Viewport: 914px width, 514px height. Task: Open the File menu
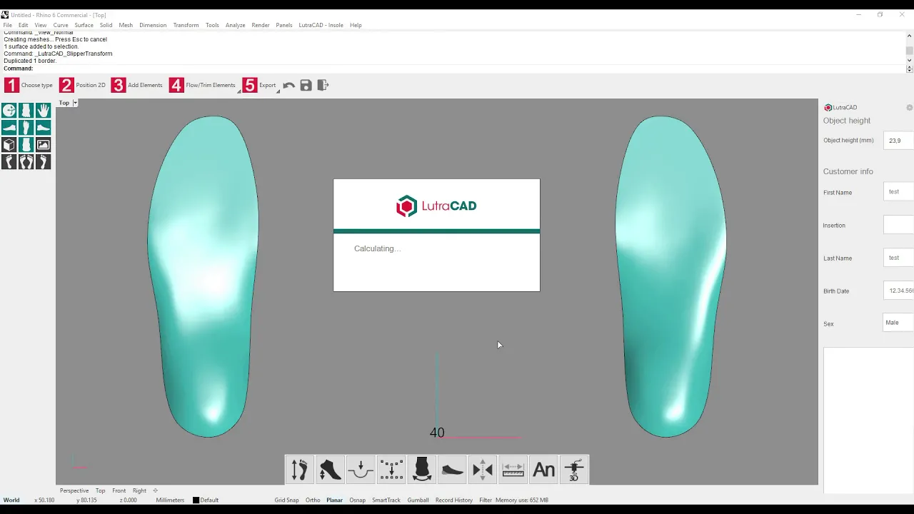[8, 25]
